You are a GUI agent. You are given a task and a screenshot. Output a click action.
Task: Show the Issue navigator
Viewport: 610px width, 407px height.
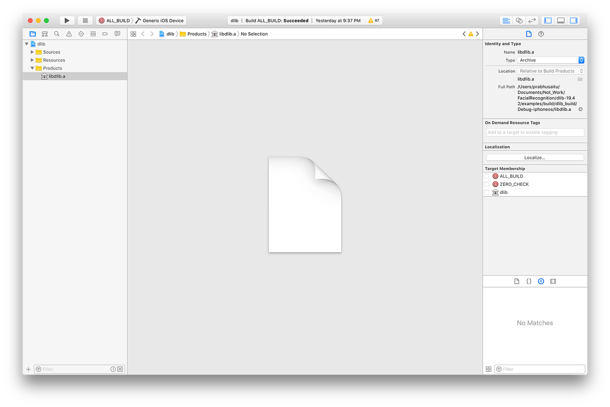69,34
